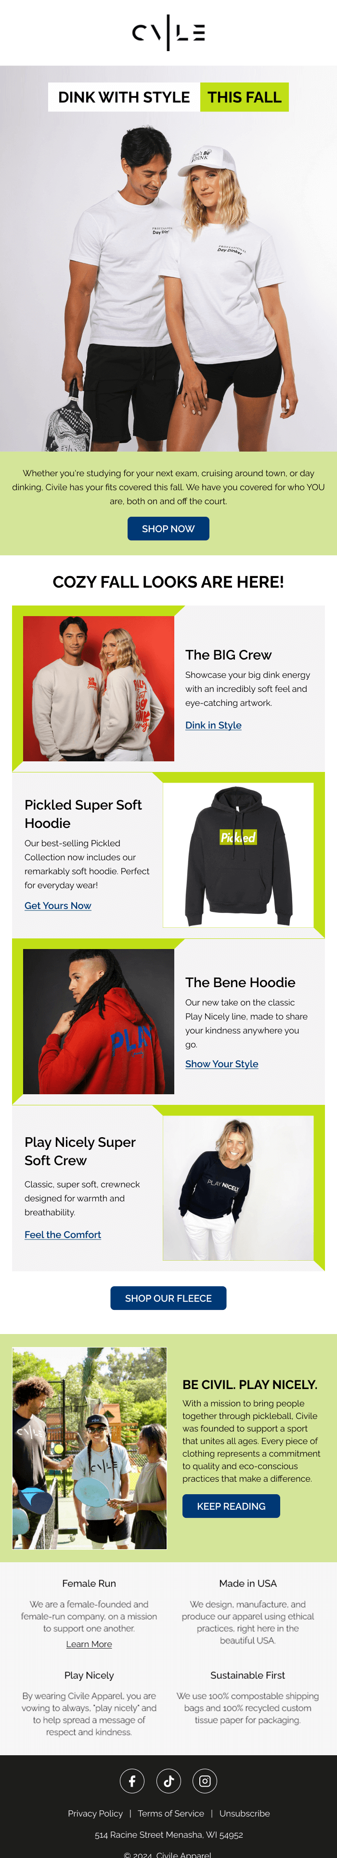Open the red Bene Hoodie photo
This screenshot has width=337, height=1858.
[x=99, y=1020]
